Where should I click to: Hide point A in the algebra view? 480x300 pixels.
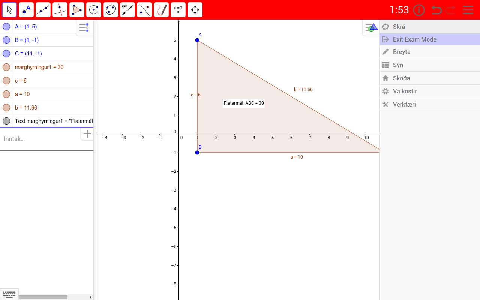pos(6,26)
